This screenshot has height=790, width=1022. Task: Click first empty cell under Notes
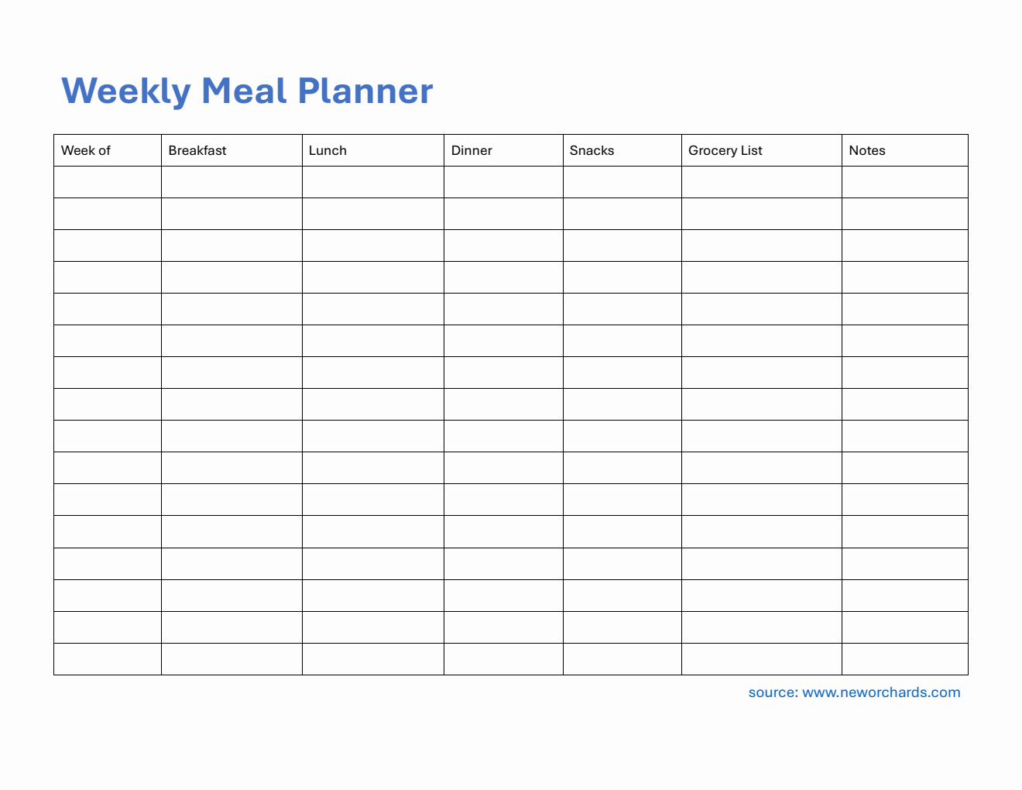[904, 182]
